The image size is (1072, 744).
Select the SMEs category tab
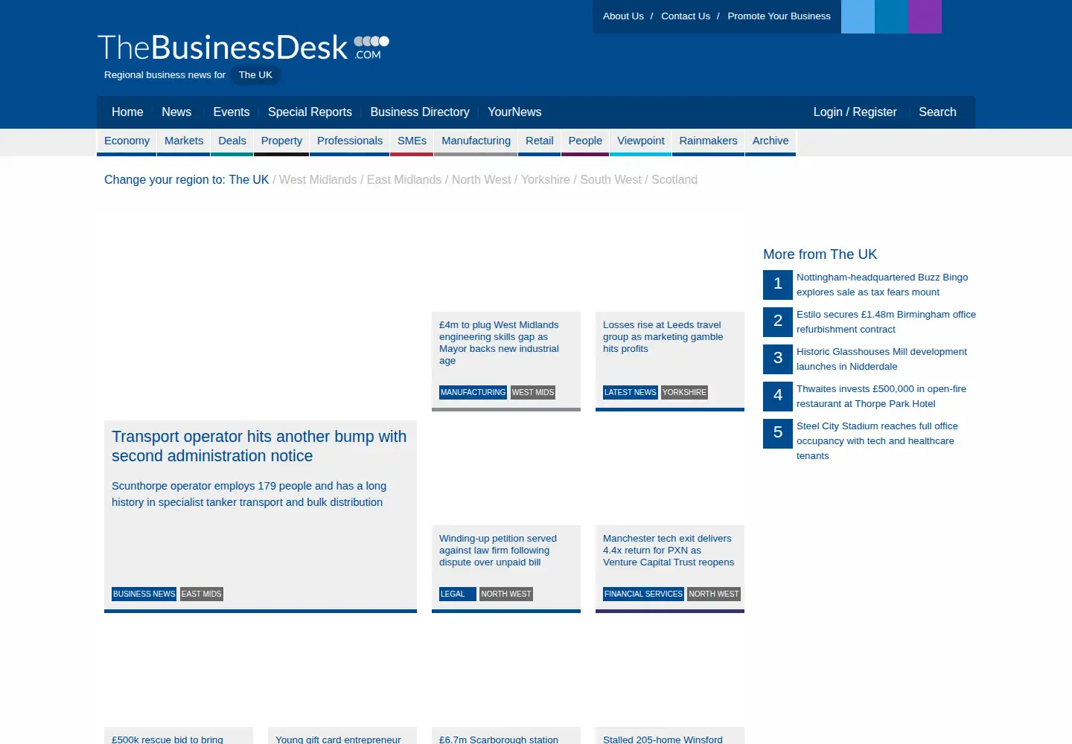(412, 141)
